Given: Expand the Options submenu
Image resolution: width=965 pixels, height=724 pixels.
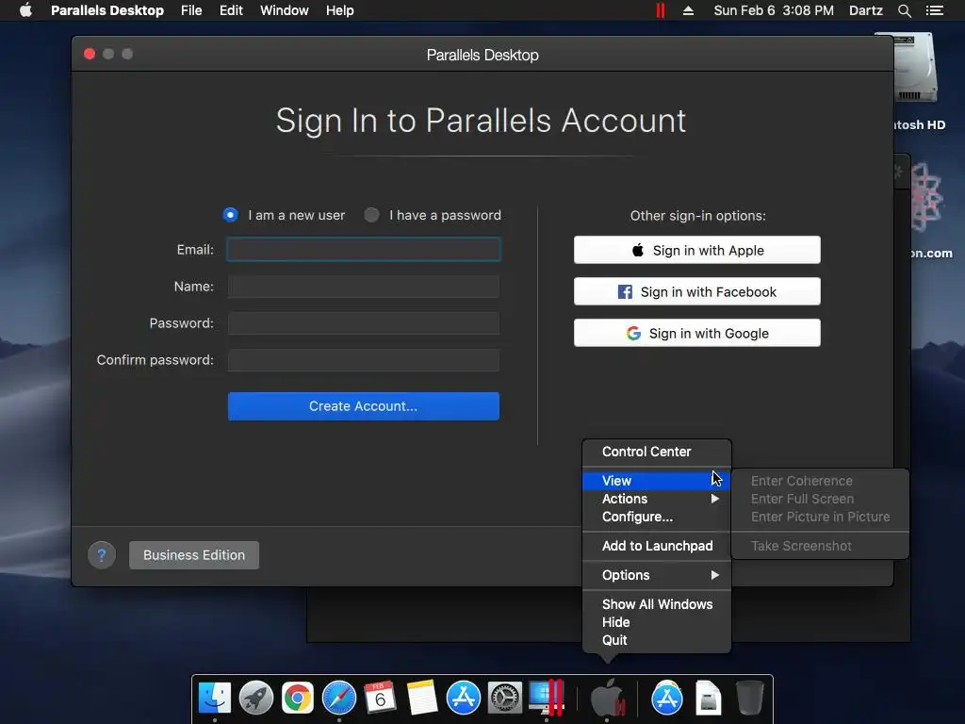Looking at the screenshot, I should coord(657,575).
